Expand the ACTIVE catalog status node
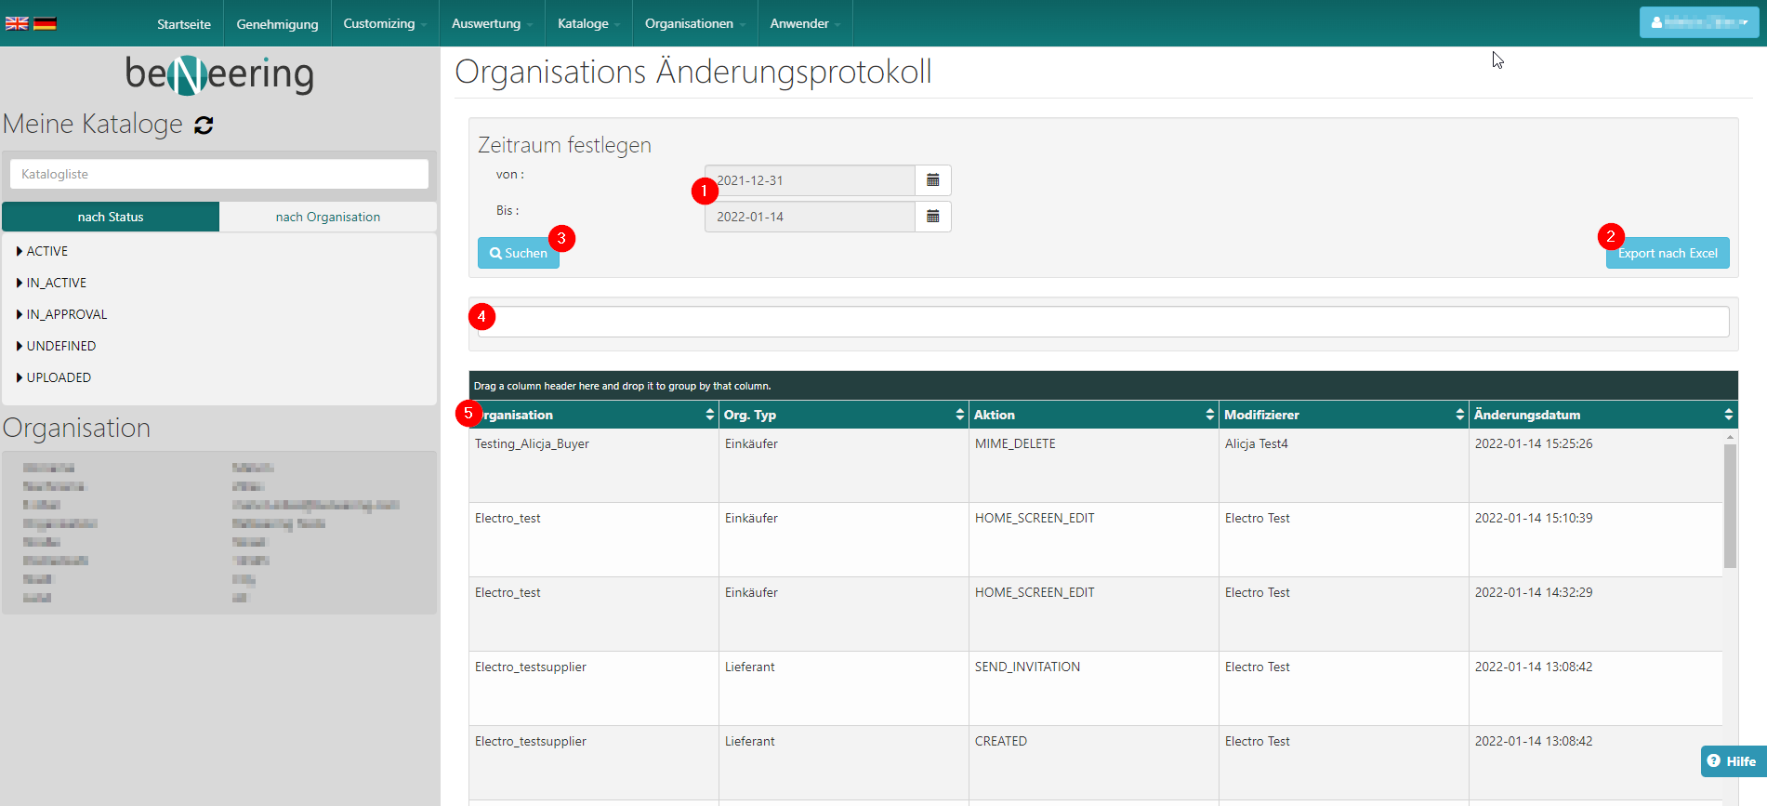Viewport: 1767px width, 806px height. [x=20, y=251]
